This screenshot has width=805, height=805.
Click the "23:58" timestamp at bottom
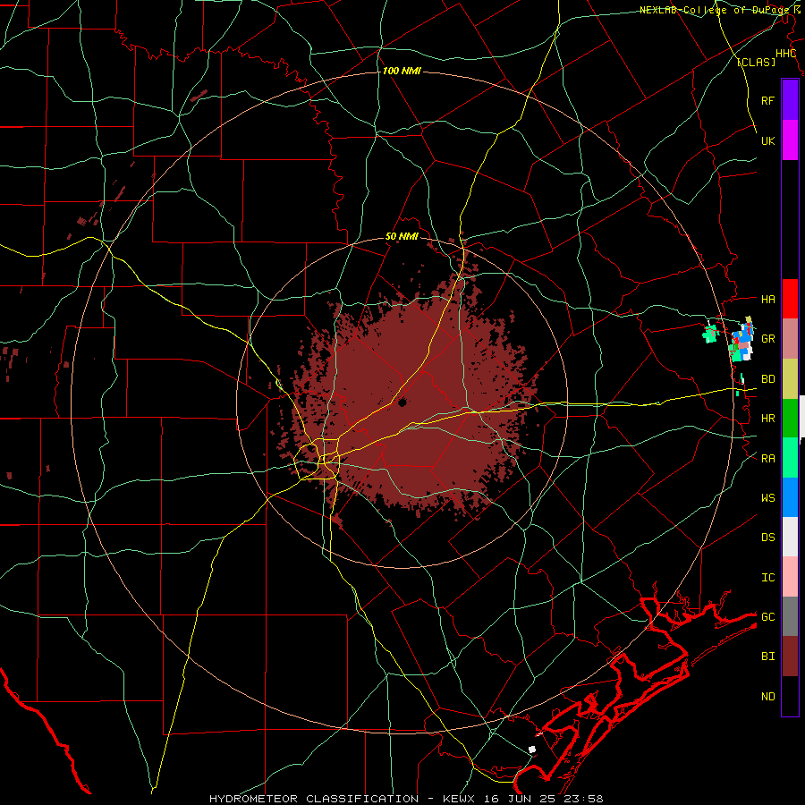(x=586, y=799)
